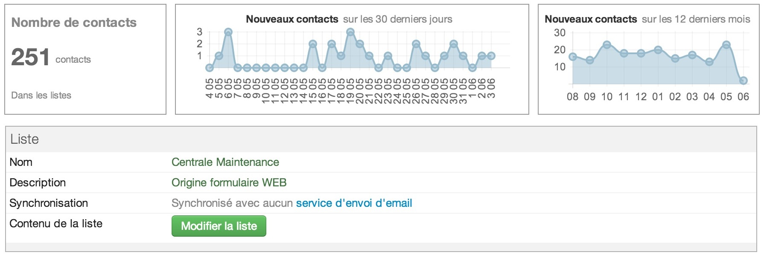The image size is (764, 258).
Task: Select the Origine formulaire WEB description
Action: [229, 183]
